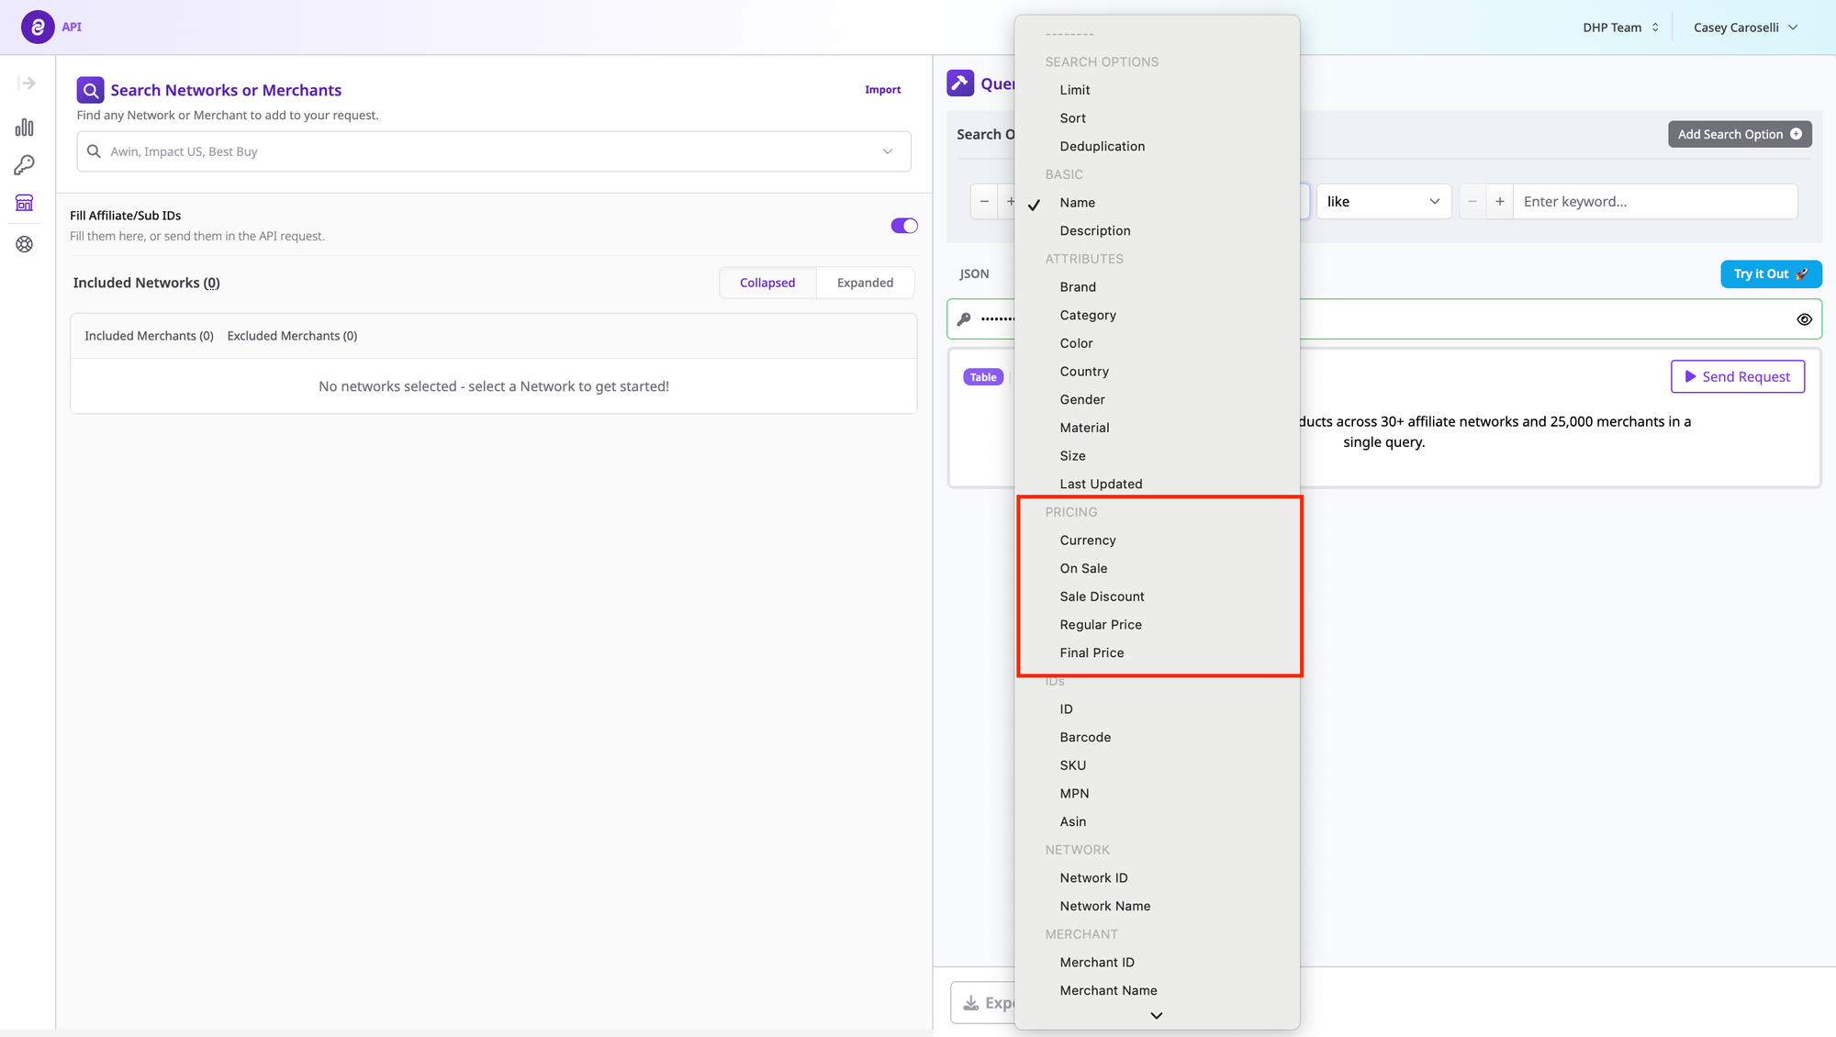Click the minus icon left of filter row

point(984,202)
